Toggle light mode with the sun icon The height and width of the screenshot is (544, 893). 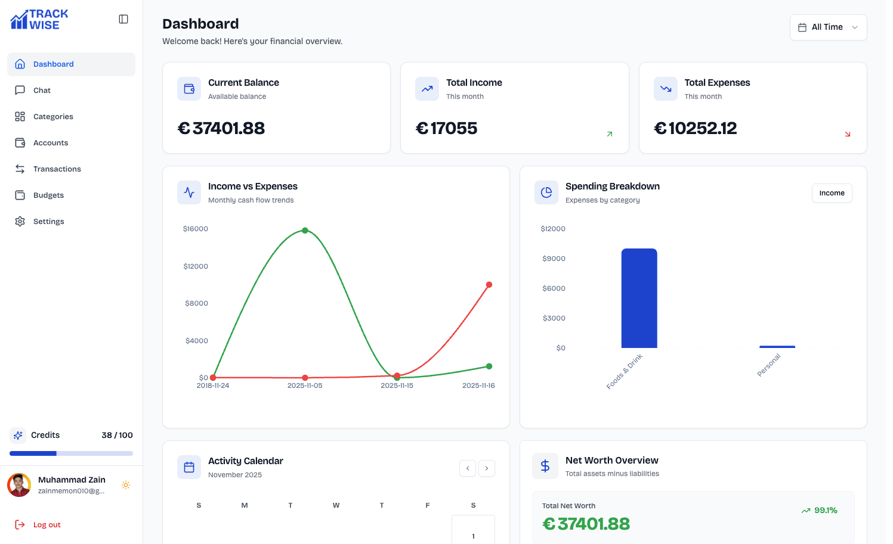pos(126,485)
